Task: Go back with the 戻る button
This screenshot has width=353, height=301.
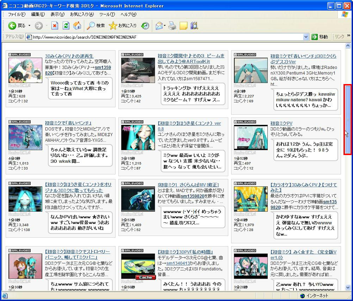Action: [17, 26]
